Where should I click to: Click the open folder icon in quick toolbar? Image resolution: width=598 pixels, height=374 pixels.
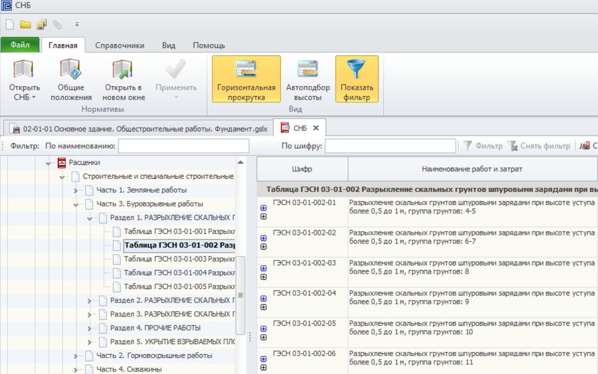(26, 24)
